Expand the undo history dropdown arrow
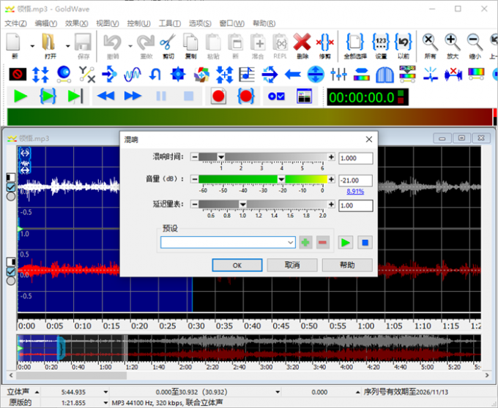The height and width of the screenshot is (408, 498). pyautogui.click(x=130, y=46)
